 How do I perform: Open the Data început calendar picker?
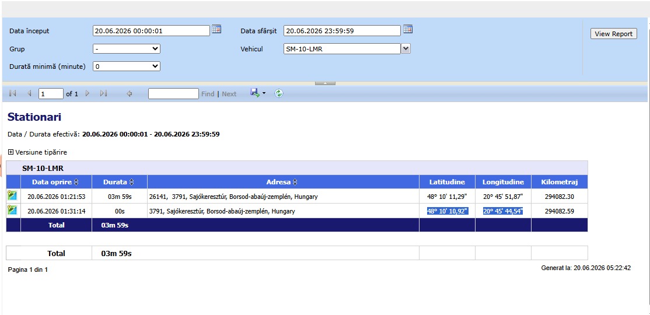coord(216,29)
